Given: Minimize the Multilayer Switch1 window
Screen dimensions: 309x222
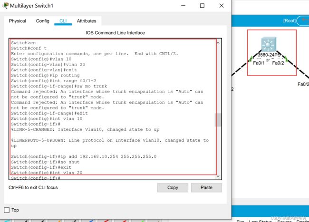Looking at the screenshot, I should 183,6.
